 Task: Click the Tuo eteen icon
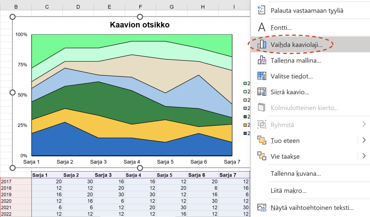262,140
